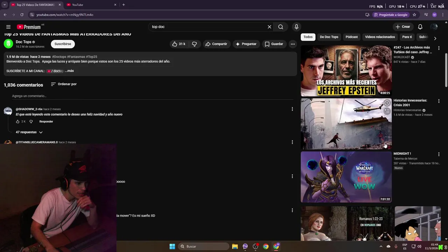The width and height of the screenshot is (448, 252).
Task: Bookmark this page with the star
Action: tap(414, 15)
